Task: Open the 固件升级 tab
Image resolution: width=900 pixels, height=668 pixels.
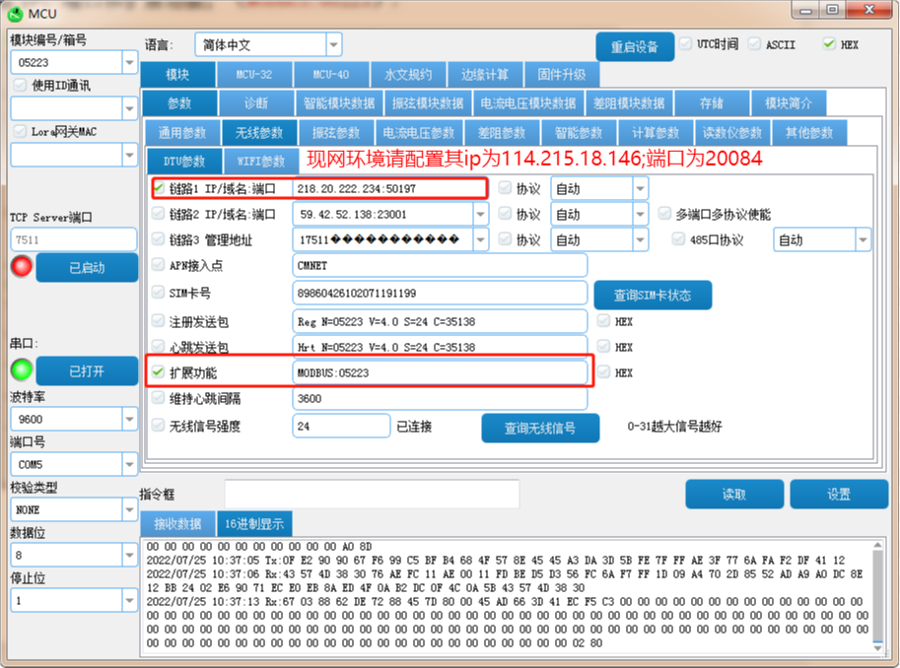Action: coord(562,75)
